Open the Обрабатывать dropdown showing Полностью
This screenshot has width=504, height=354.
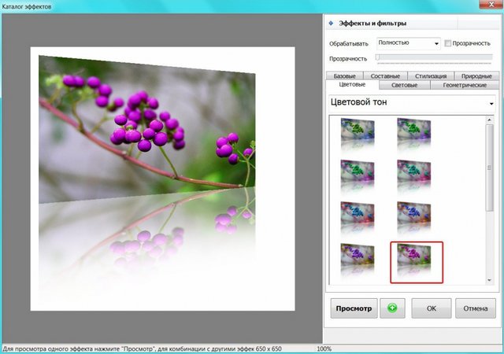pyautogui.click(x=407, y=43)
